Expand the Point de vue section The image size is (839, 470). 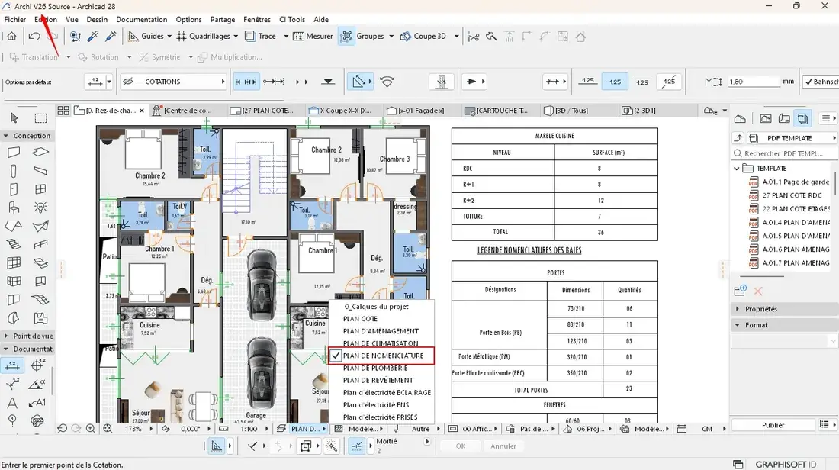click(6, 336)
